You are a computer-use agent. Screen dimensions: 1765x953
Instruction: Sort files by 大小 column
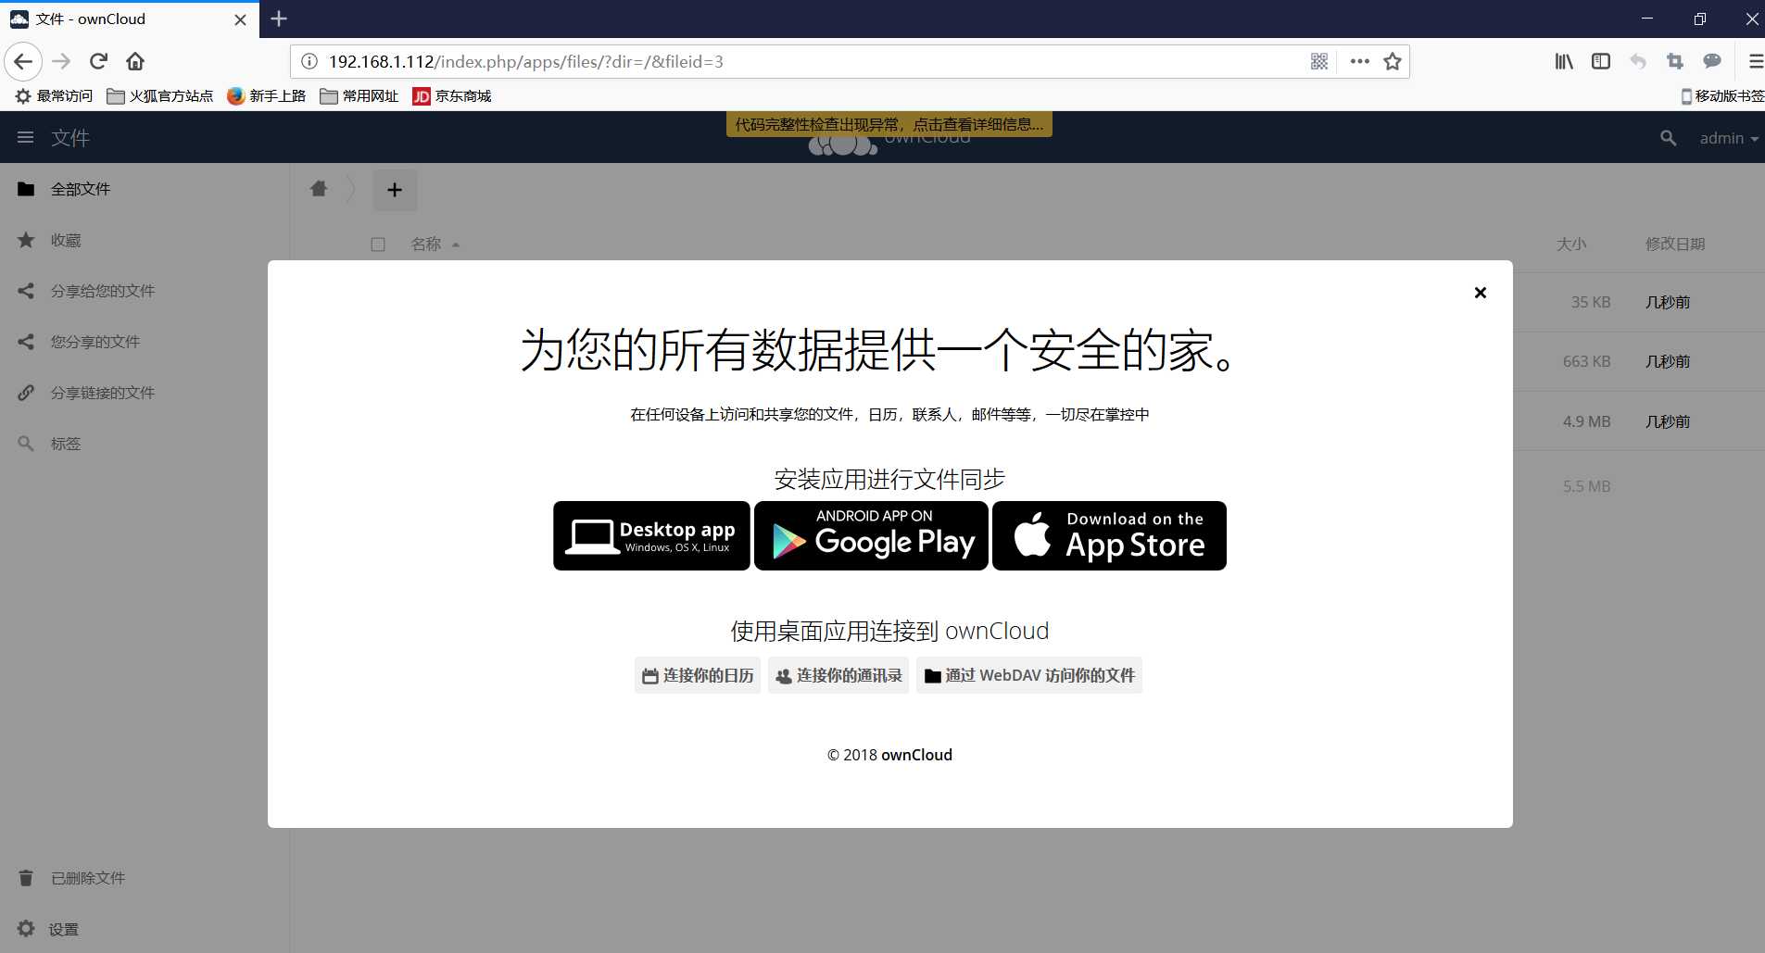coord(1571,245)
